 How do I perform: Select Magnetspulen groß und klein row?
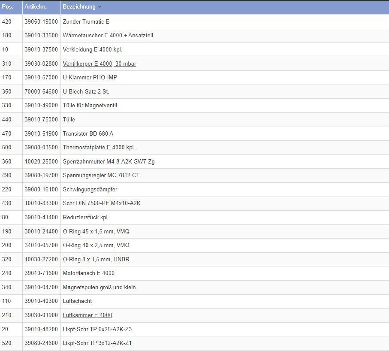click(x=99, y=287)
